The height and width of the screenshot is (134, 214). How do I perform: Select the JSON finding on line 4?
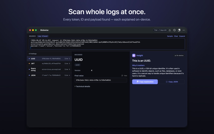49,75
